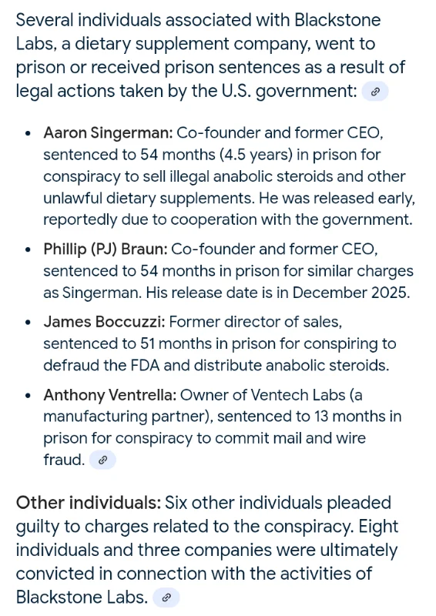Open the source link icon after 'fraud.'
436x616 pixels.
pos(102,460)
